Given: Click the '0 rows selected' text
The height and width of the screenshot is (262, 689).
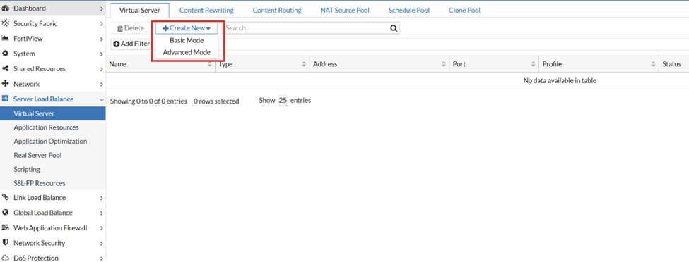Looking at the screenshot, I should point(216,101).
